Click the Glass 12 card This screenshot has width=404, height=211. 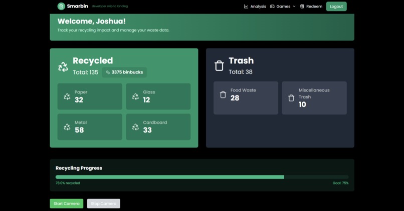pyautogui.click(x=158, y=96)
